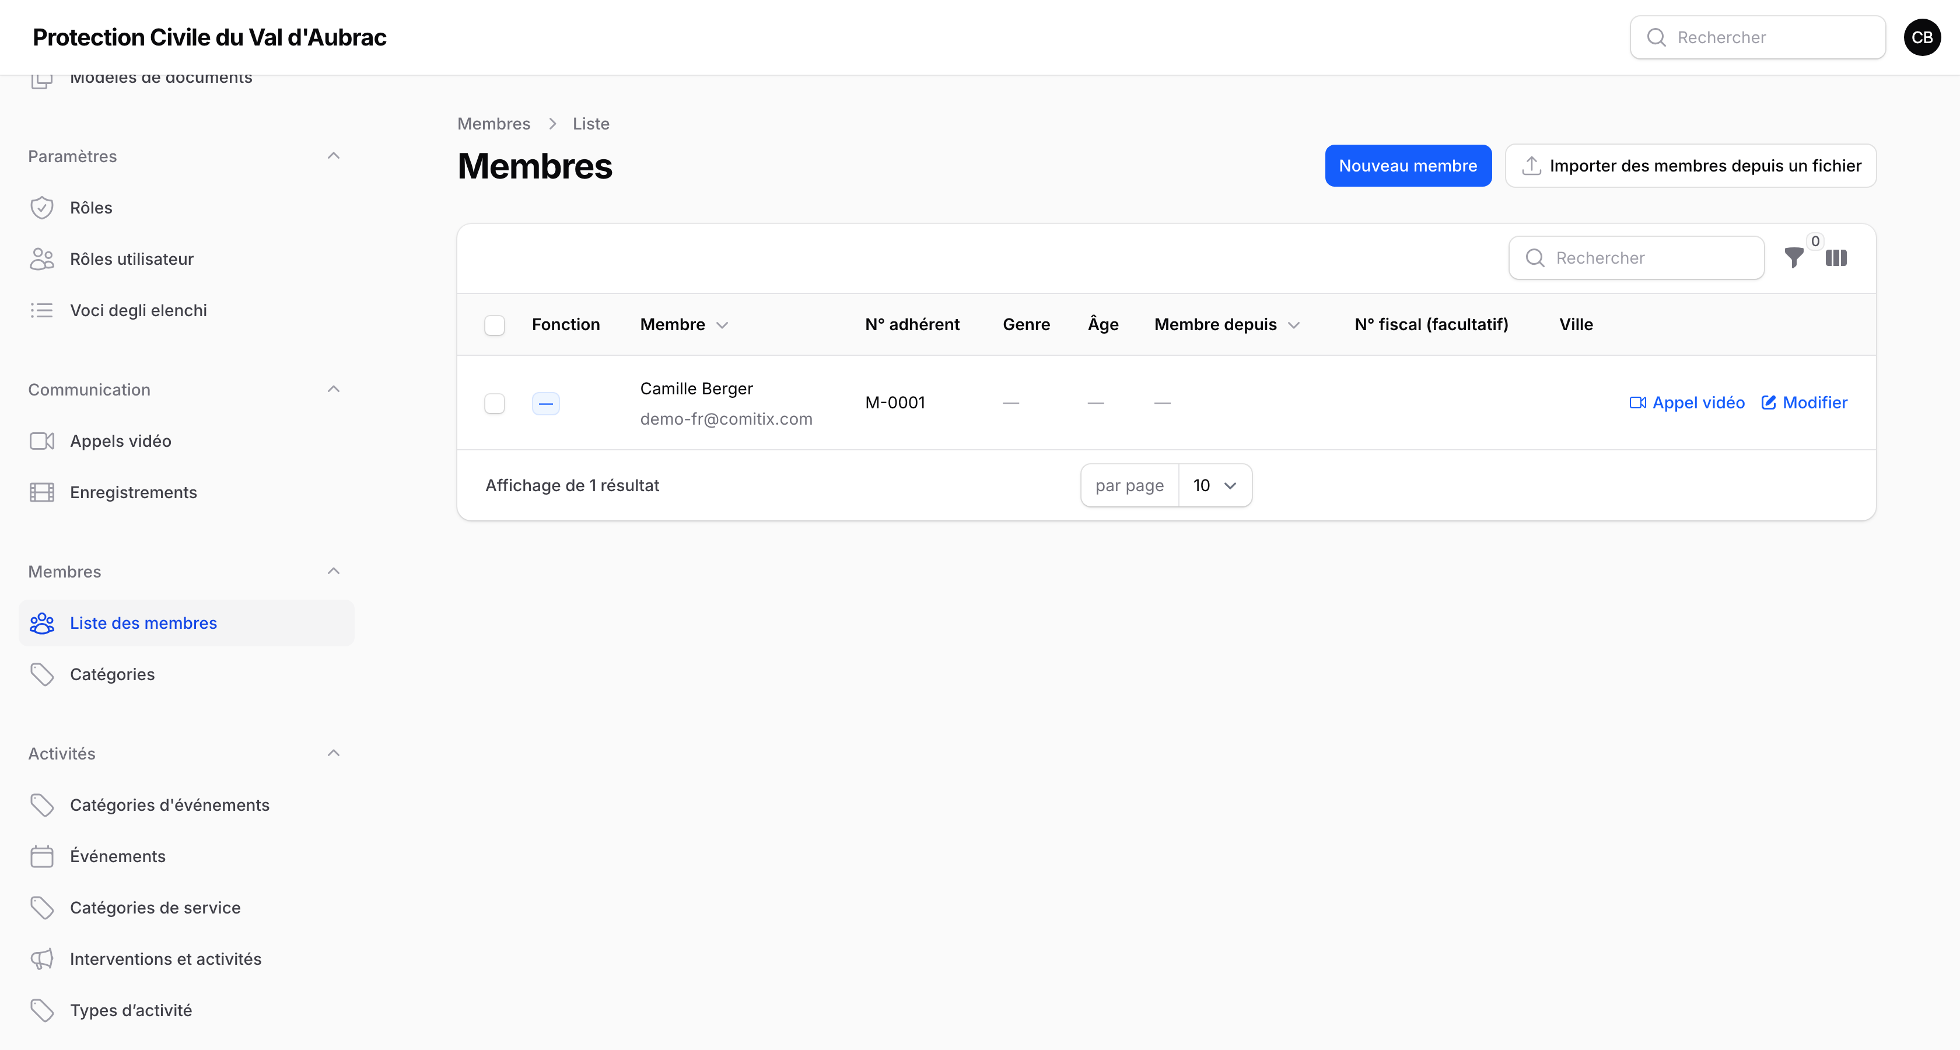This screenshot has width=1960, height=1050.
Task: Click the Membres breadcrumb link
Action: click(494, 124)
